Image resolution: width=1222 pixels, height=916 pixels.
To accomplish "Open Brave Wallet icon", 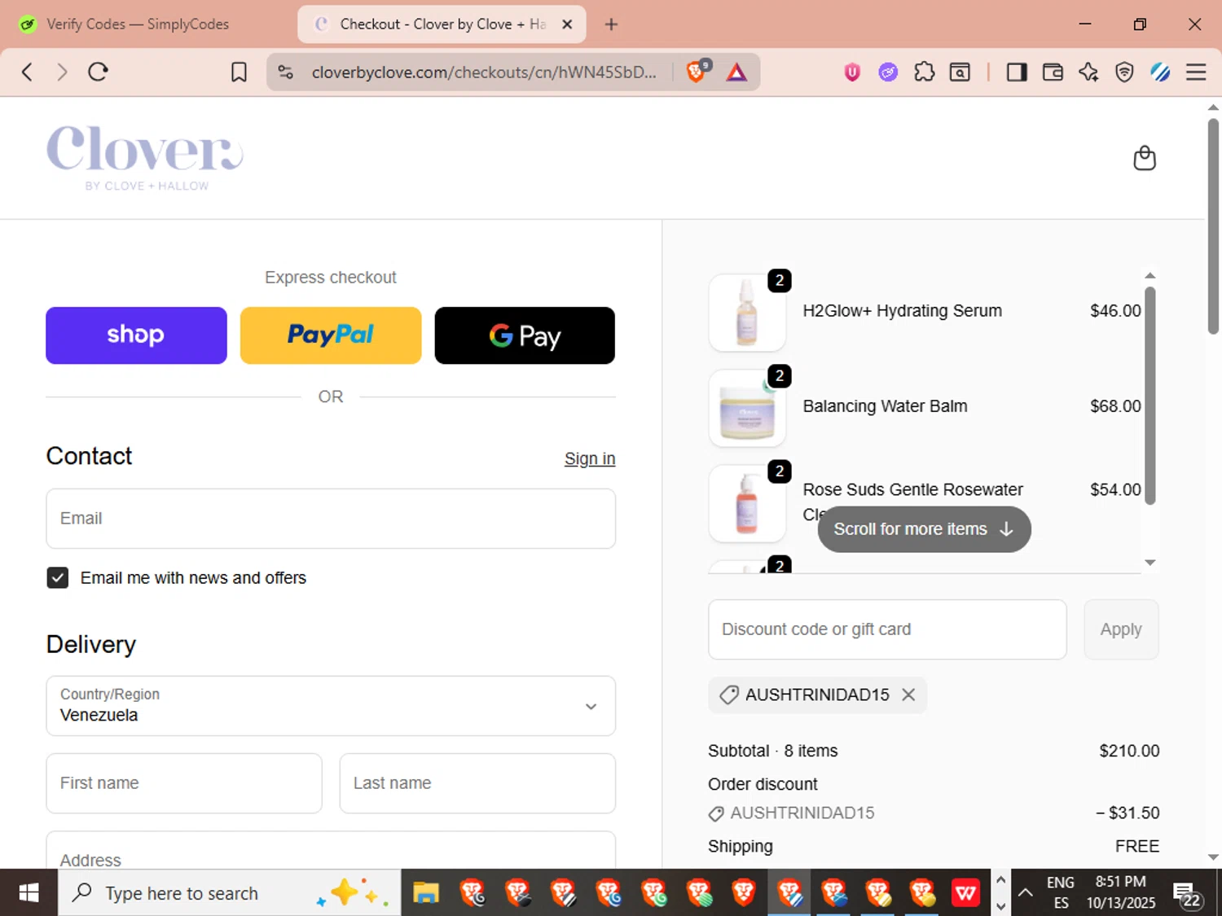I will tap(1053, 72).
